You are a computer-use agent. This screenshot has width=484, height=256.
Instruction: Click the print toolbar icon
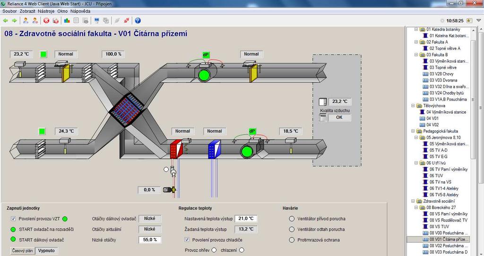pos(86,21)
